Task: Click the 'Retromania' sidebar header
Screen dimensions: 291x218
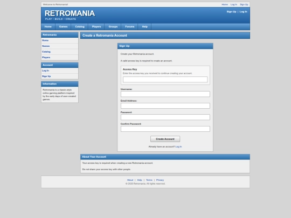Action: [60, 35]
